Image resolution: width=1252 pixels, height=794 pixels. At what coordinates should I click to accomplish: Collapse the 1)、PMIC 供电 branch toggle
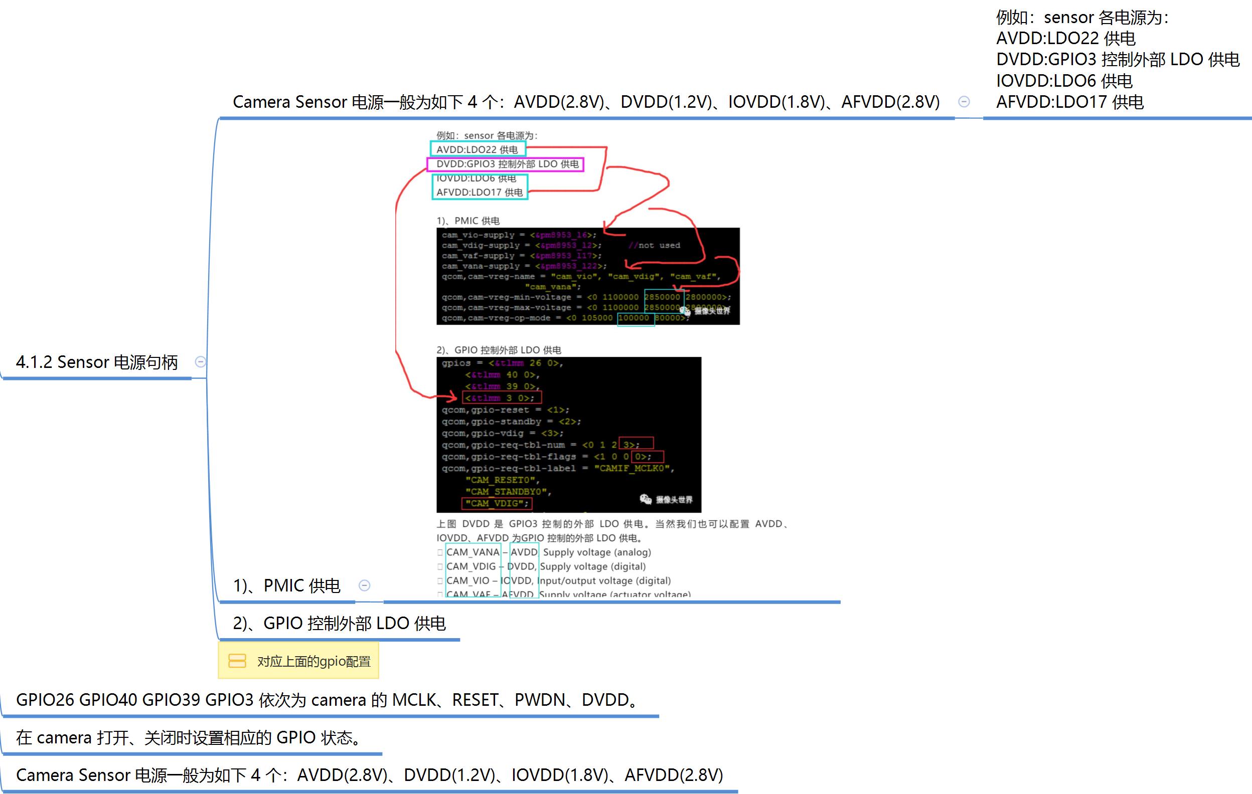pos(365,585)
